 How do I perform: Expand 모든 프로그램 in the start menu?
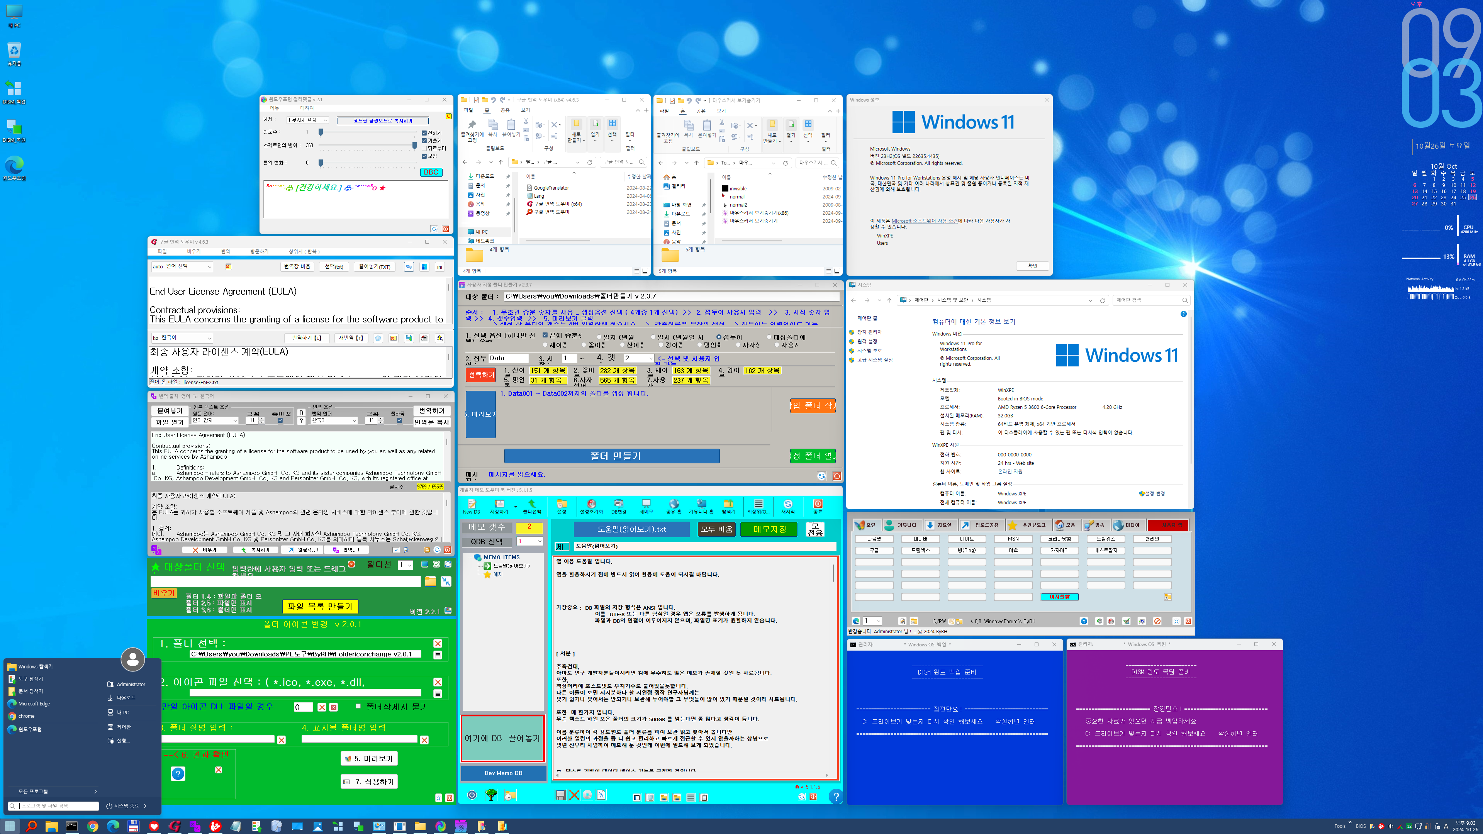56,792
